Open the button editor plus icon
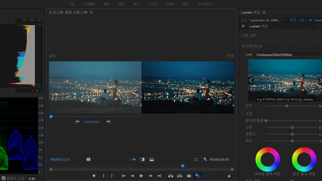Screen dimensions: 322x181 pyautogui.click(x=229, y=176)
